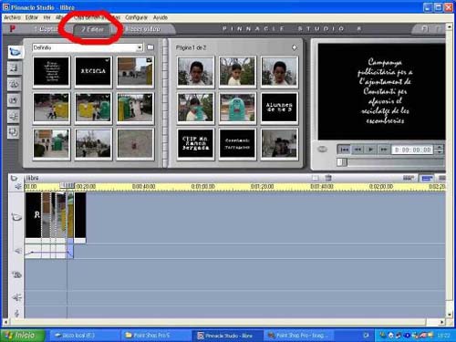Click the fast forward playback button
Image resolution: width=456 pixels, height=342 pixels.
384,150
